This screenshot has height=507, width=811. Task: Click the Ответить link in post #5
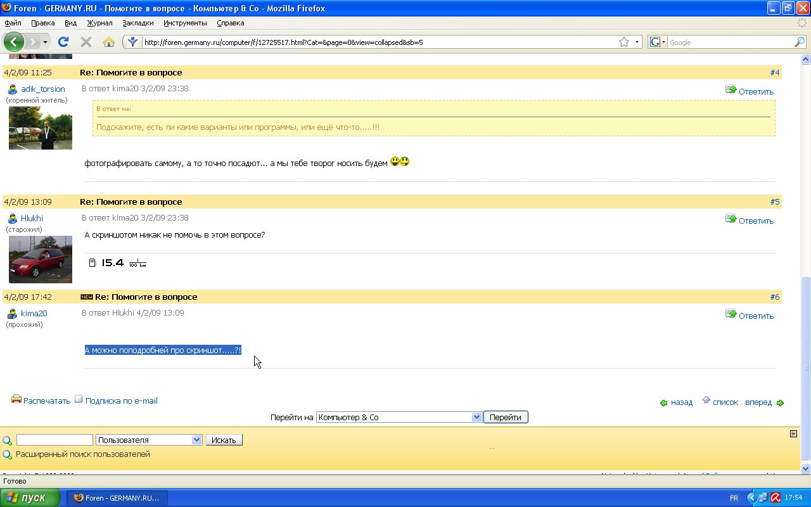[756, 221]
